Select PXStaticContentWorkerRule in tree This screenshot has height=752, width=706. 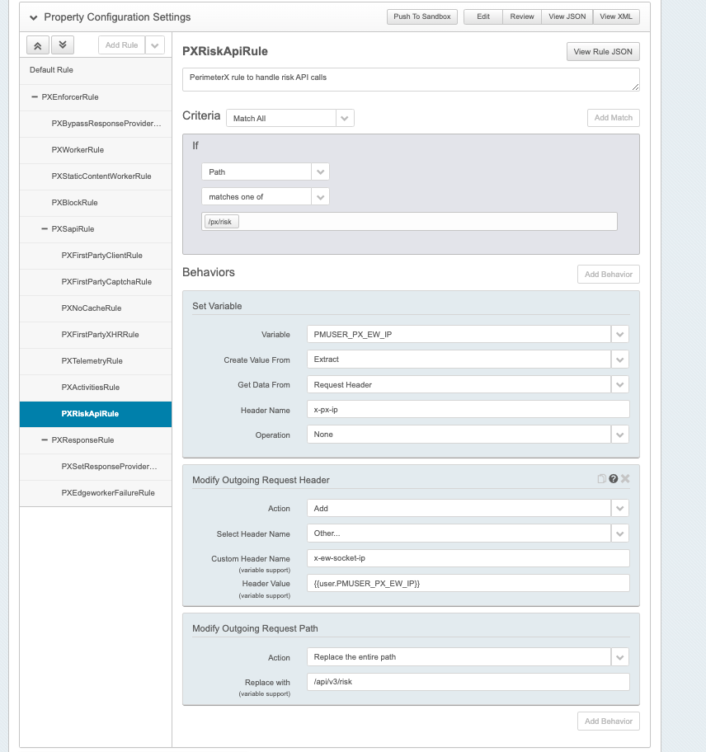(x=96, y=176)
